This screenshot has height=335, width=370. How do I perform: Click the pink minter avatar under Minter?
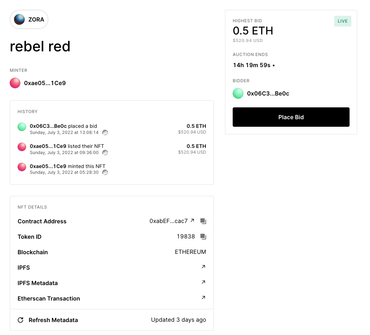(x=15, y=83)
